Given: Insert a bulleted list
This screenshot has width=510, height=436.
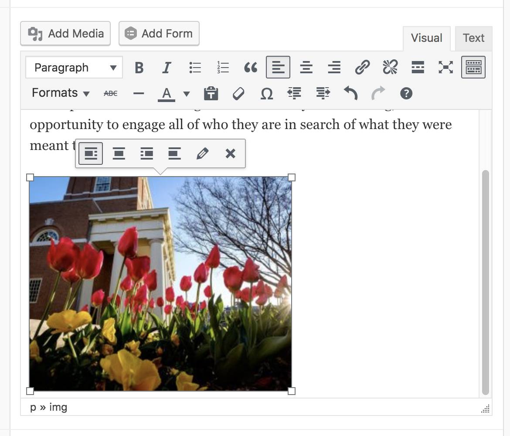Looking at the screenshot, I should (195, 67).
